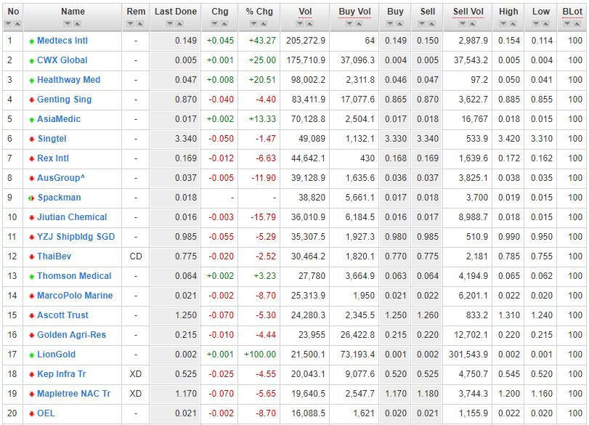Select XD remark in Kep Infra row
Viewport: 589px width, 425px height.
pyautogui.click(x=136, y=374)
